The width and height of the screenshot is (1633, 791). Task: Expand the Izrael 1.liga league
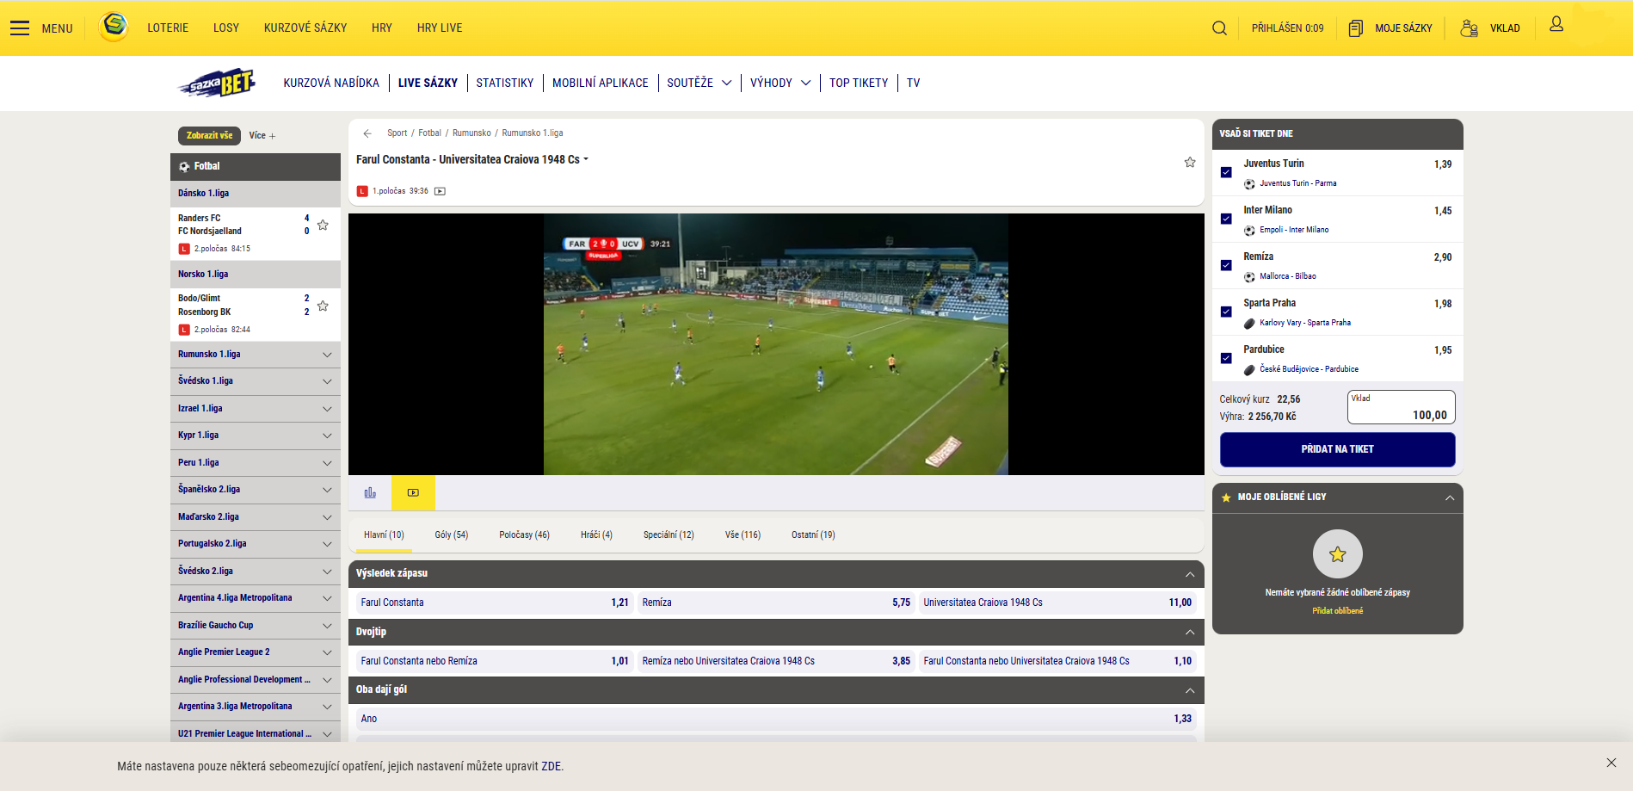[x=256, y=409]
